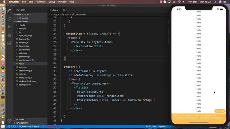Close the App.js editor tab
This screenshot has width=230, height=129.
coord(64,10)
